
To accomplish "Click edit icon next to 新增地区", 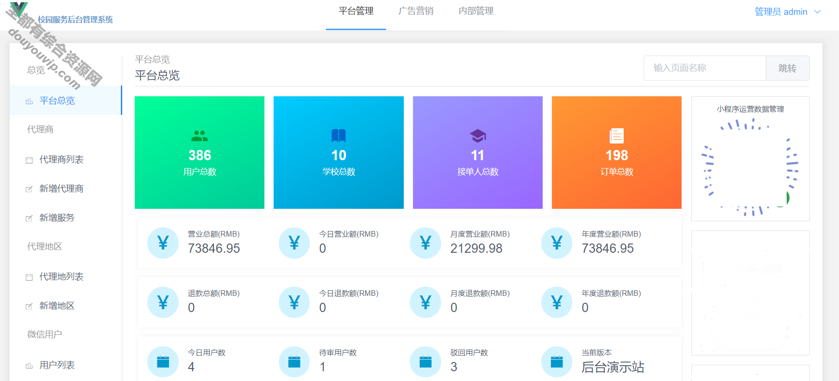I will (x=29, y=306).
